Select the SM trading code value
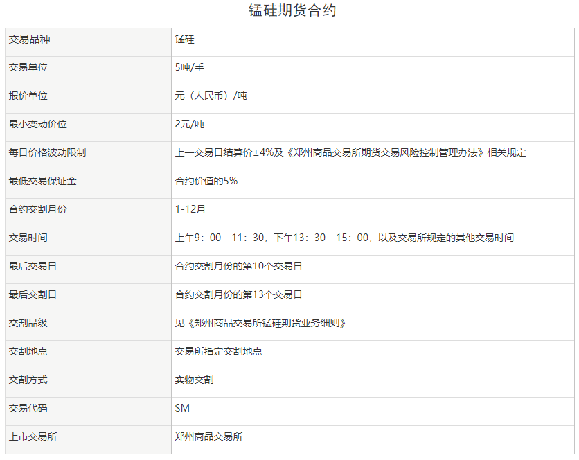Image resolution: width=579 pixels, height=460 pixels. point(183,409)
